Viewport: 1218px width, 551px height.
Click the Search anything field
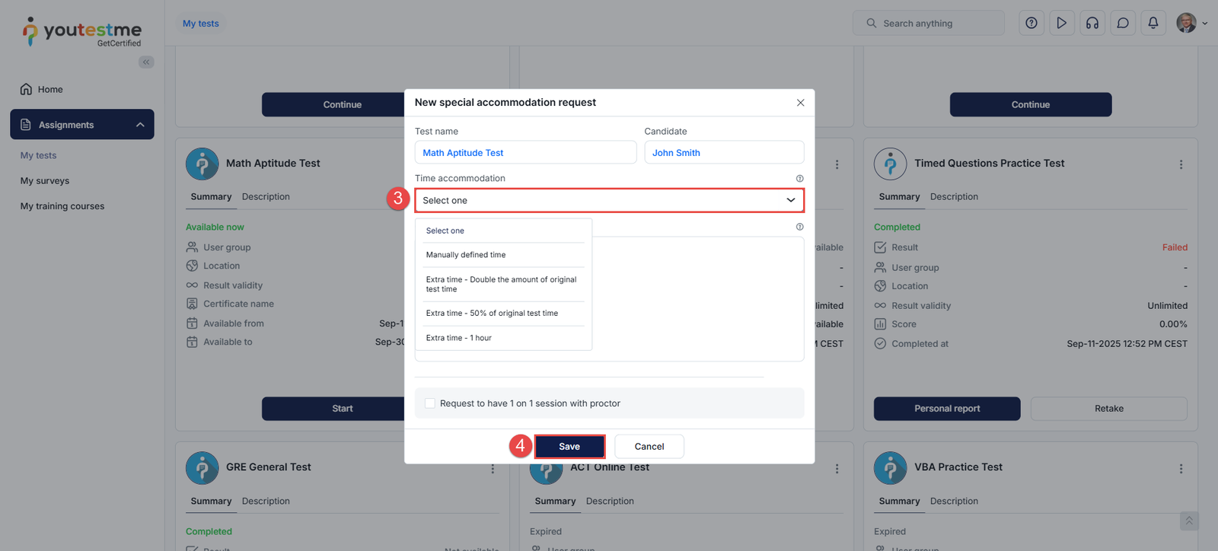[929, 24]
